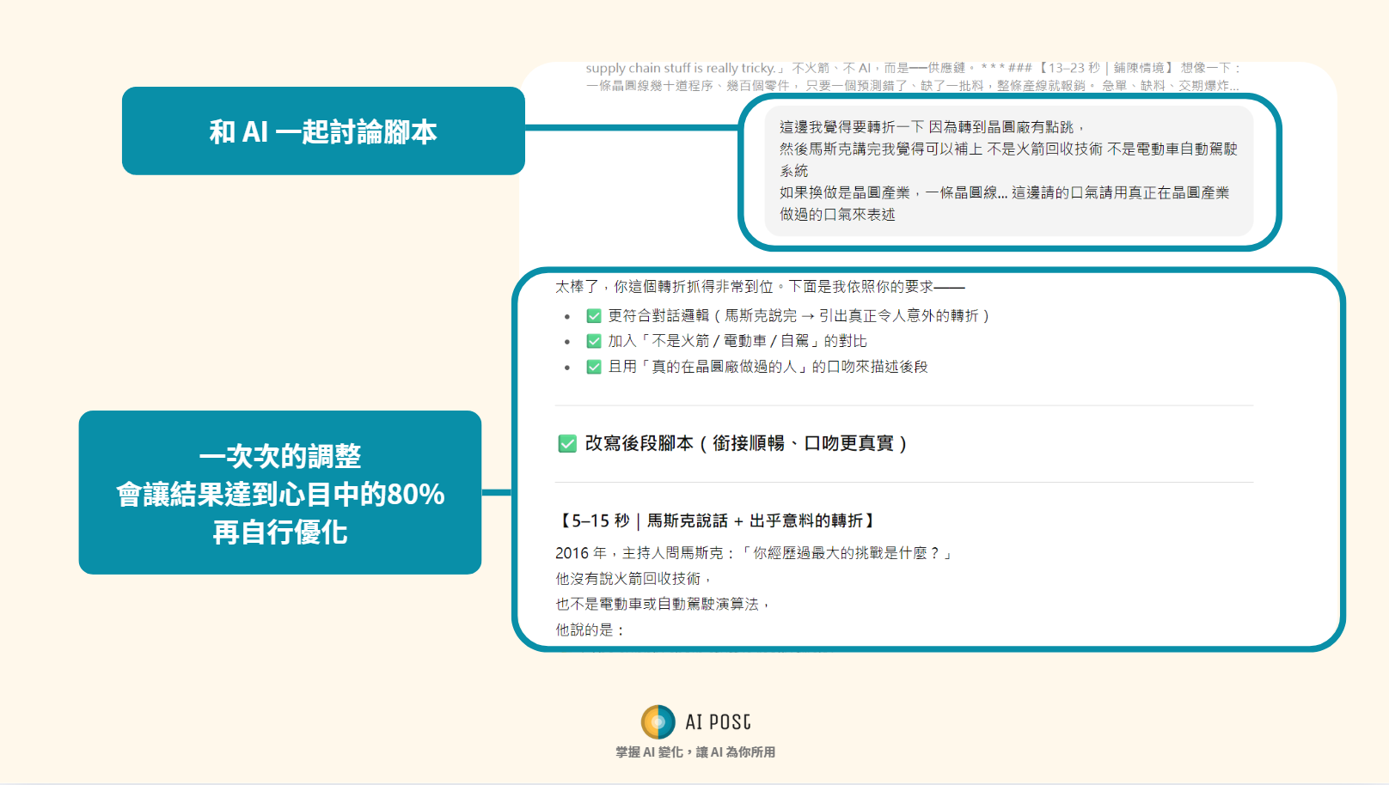The image size is (1389, 785).
Task: Click the line 太棒了，你這個轉折抓得非常到位
Action: tap(759, 287)
